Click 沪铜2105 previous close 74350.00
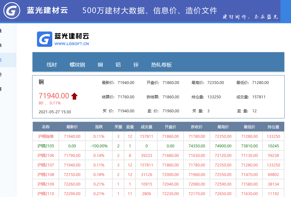Viewport: 291px width, 197px height. (x=197, y=146)
